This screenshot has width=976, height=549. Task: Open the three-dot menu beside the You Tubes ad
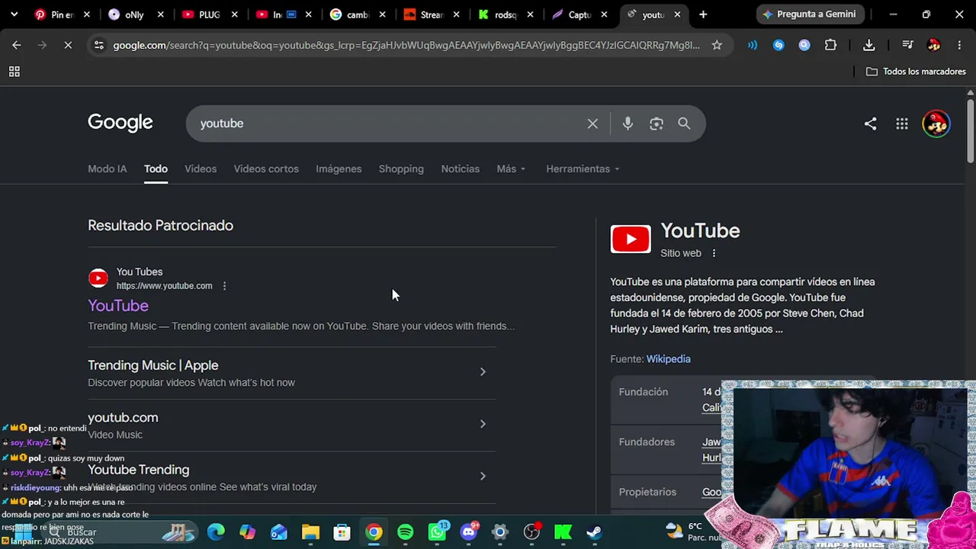coord(224,286)
